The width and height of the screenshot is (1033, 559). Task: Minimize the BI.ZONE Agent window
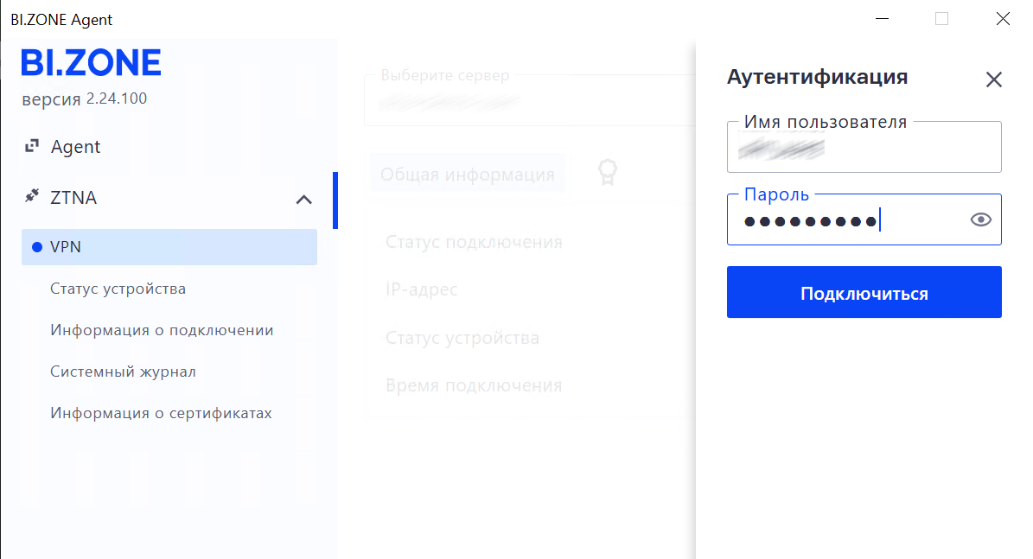click(x=882, y=19)
